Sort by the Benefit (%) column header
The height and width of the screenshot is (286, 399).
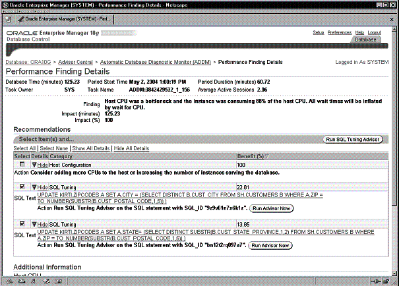coord(251,156)
